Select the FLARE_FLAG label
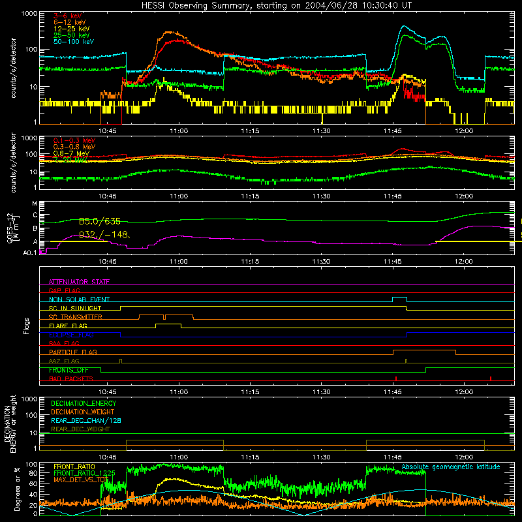This screenshot has height=522, width=522. click(x=68, y=326)
